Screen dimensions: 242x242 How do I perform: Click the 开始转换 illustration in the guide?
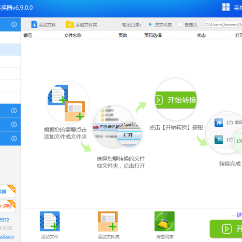tap(176, 100)
